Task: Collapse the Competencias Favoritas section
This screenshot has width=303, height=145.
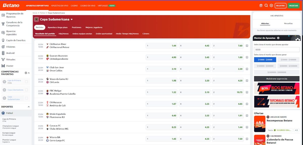Action: coord(29,73)
